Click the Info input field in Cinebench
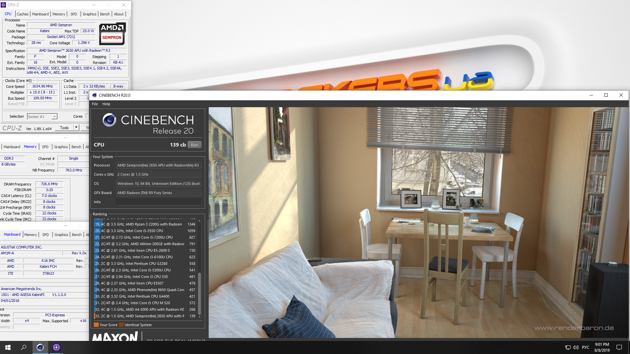630x354 pixels. [158, 202]
